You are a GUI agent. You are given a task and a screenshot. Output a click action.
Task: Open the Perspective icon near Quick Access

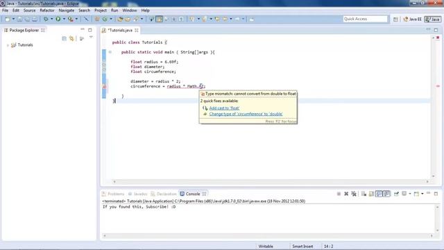pos(395,19)
